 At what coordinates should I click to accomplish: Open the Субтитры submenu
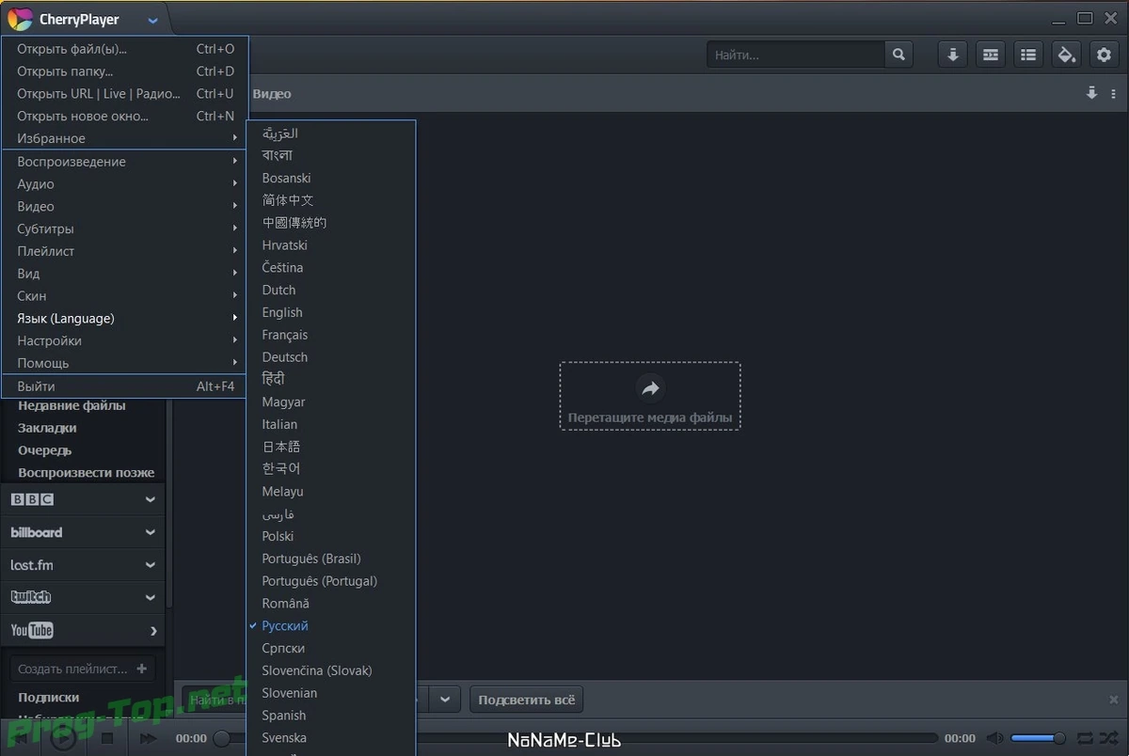pos(124,228)
